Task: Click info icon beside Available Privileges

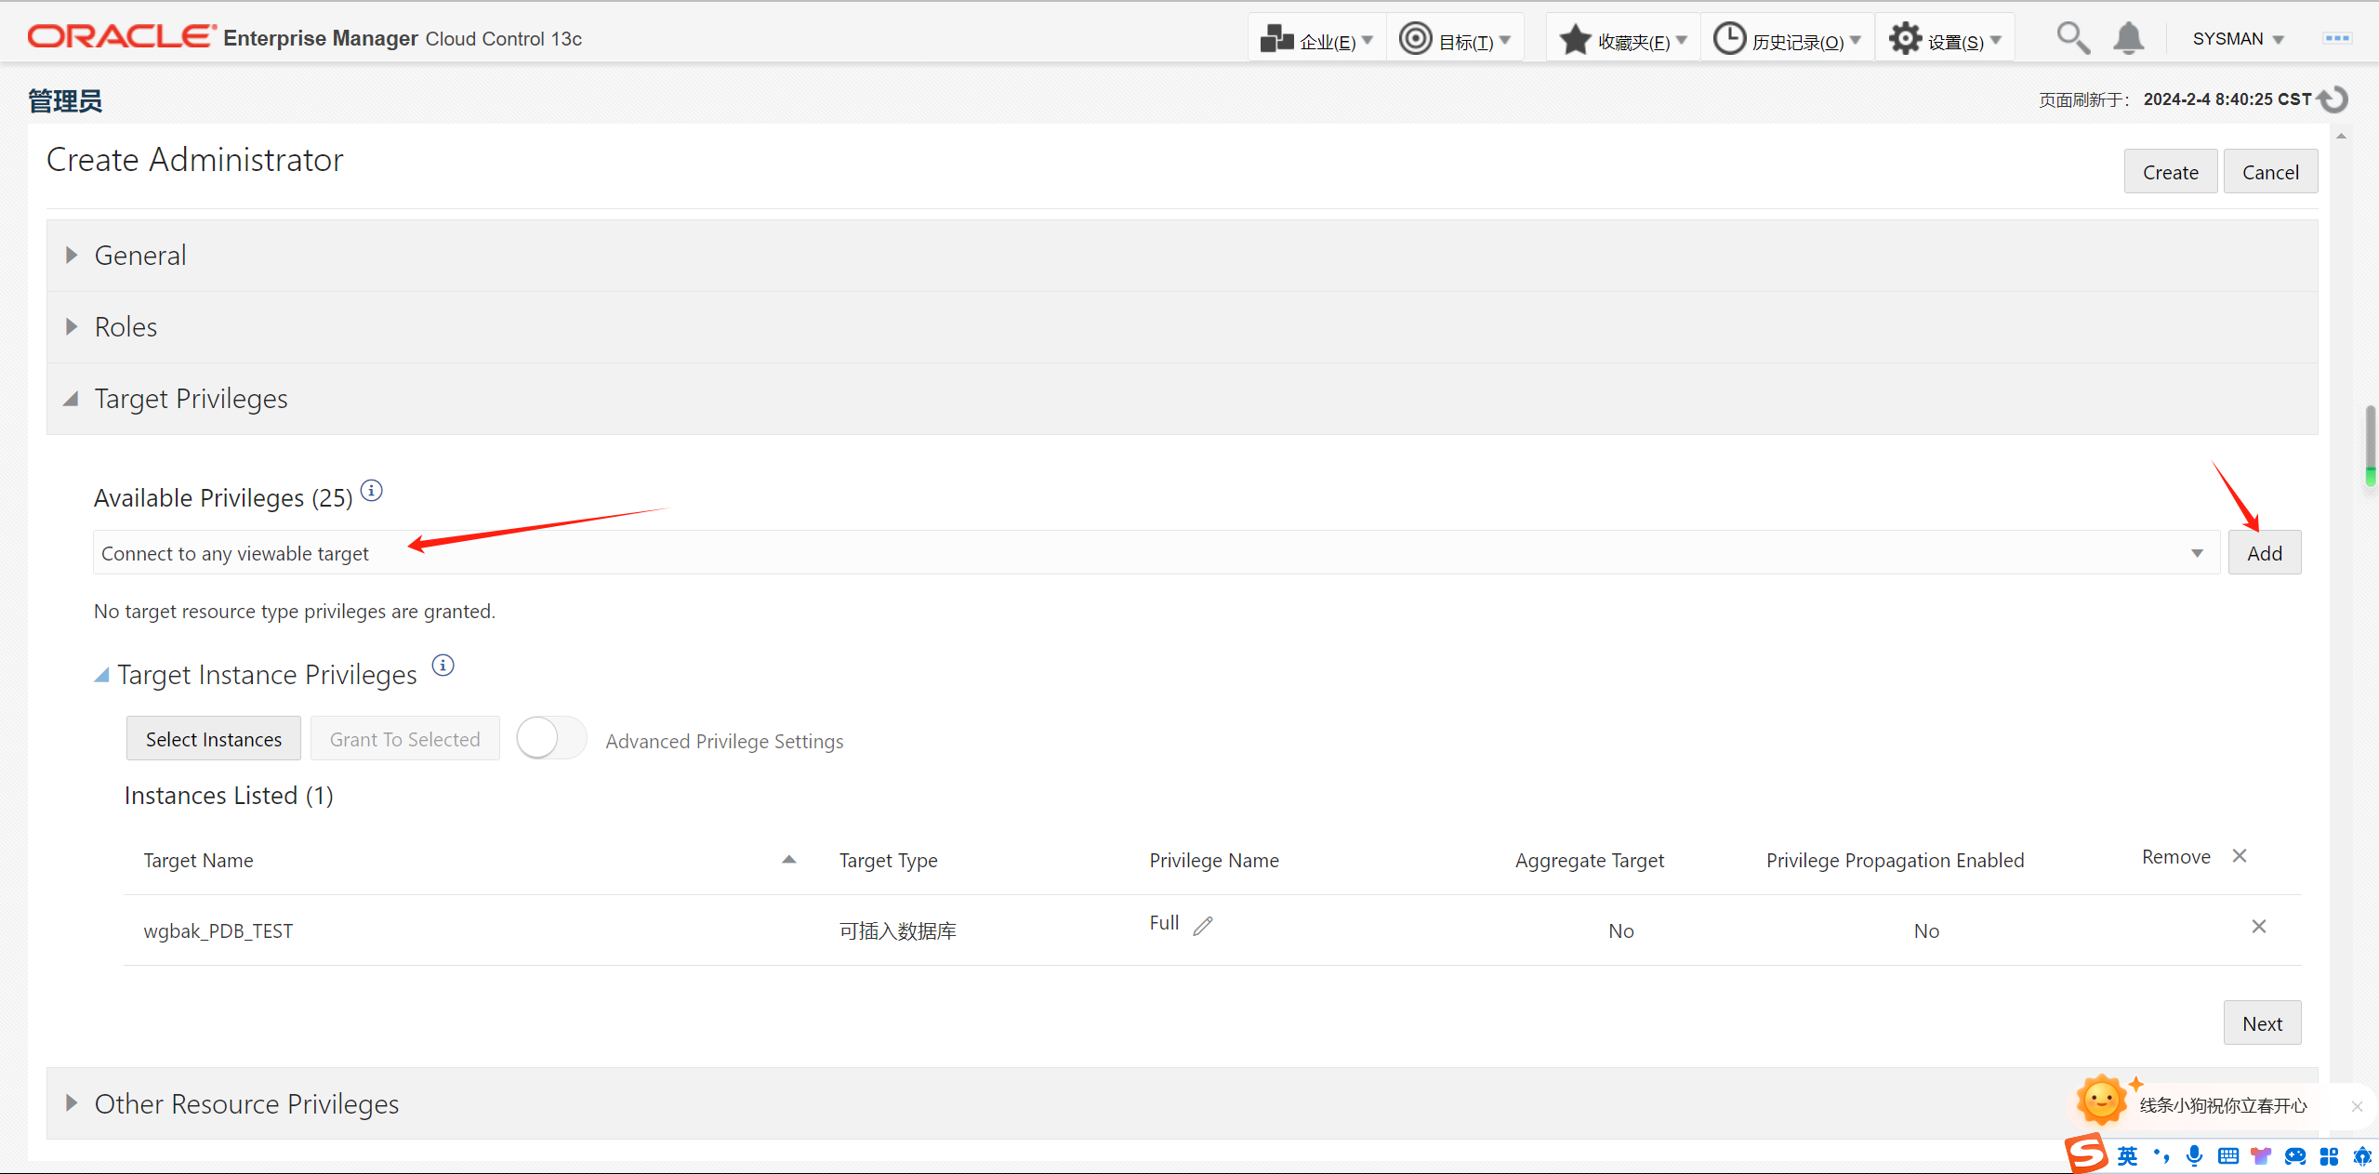Action: [x=372, y=491]
